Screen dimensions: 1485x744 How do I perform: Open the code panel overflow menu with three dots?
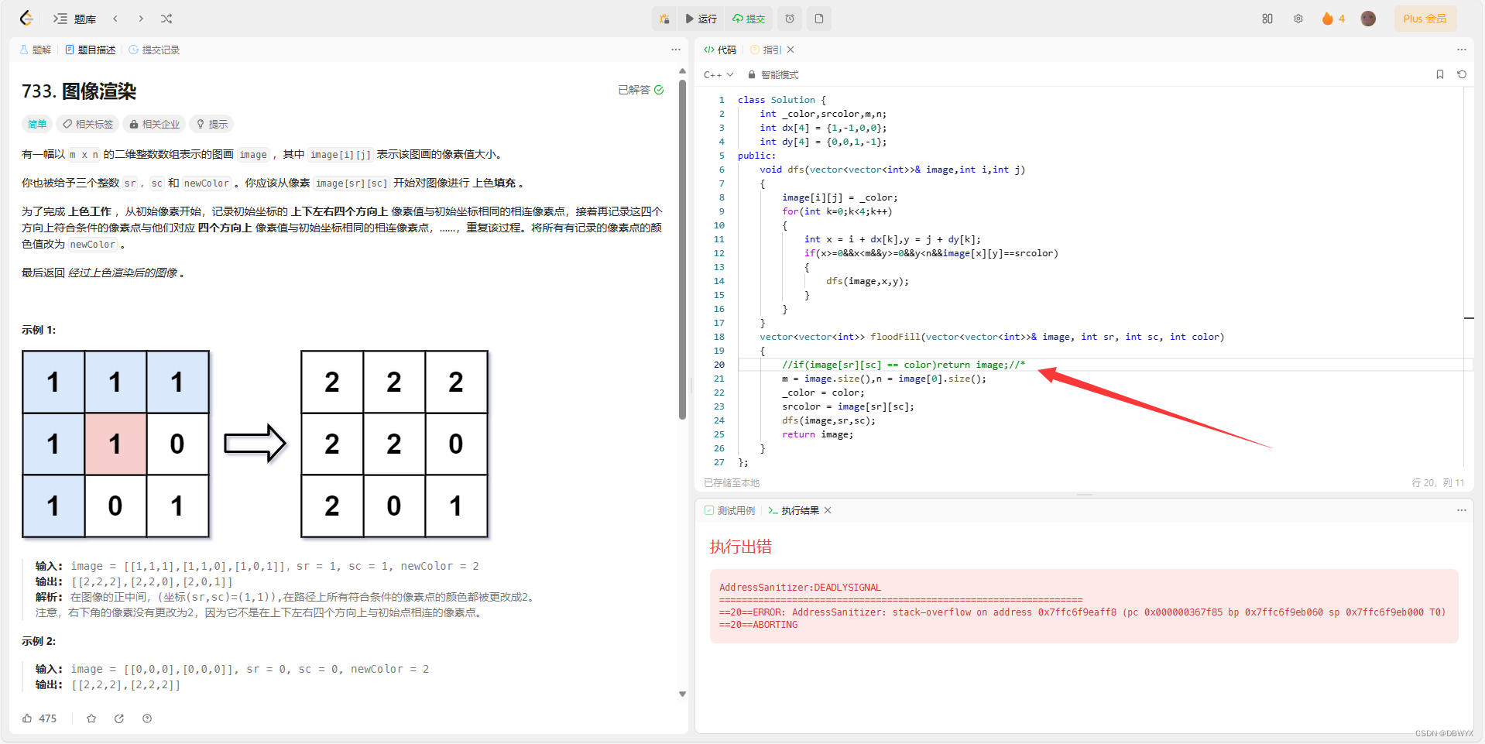[x=1462, y=49]
